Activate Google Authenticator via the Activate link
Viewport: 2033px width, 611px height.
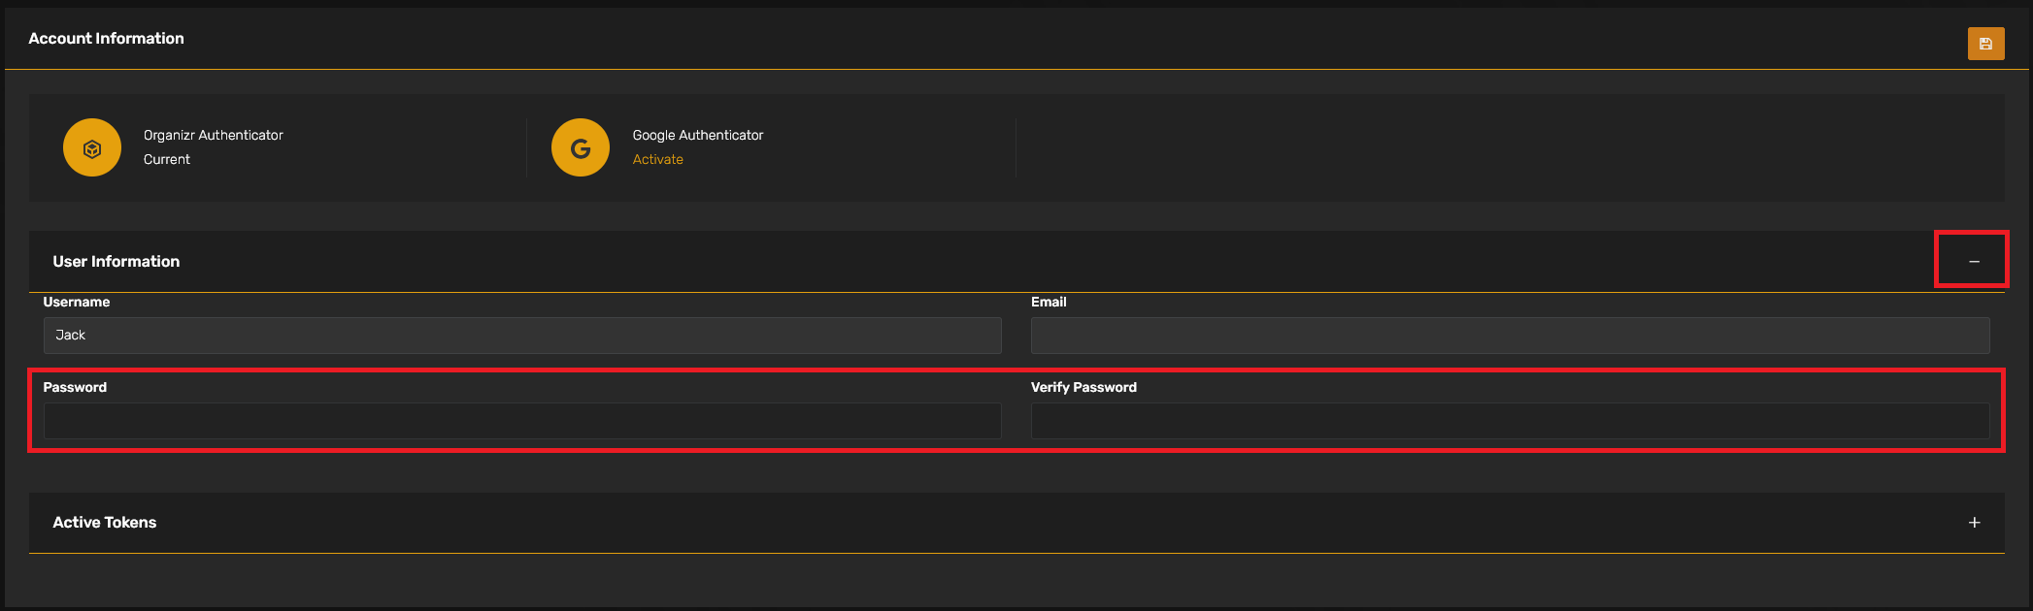click(x=657, y=160)
